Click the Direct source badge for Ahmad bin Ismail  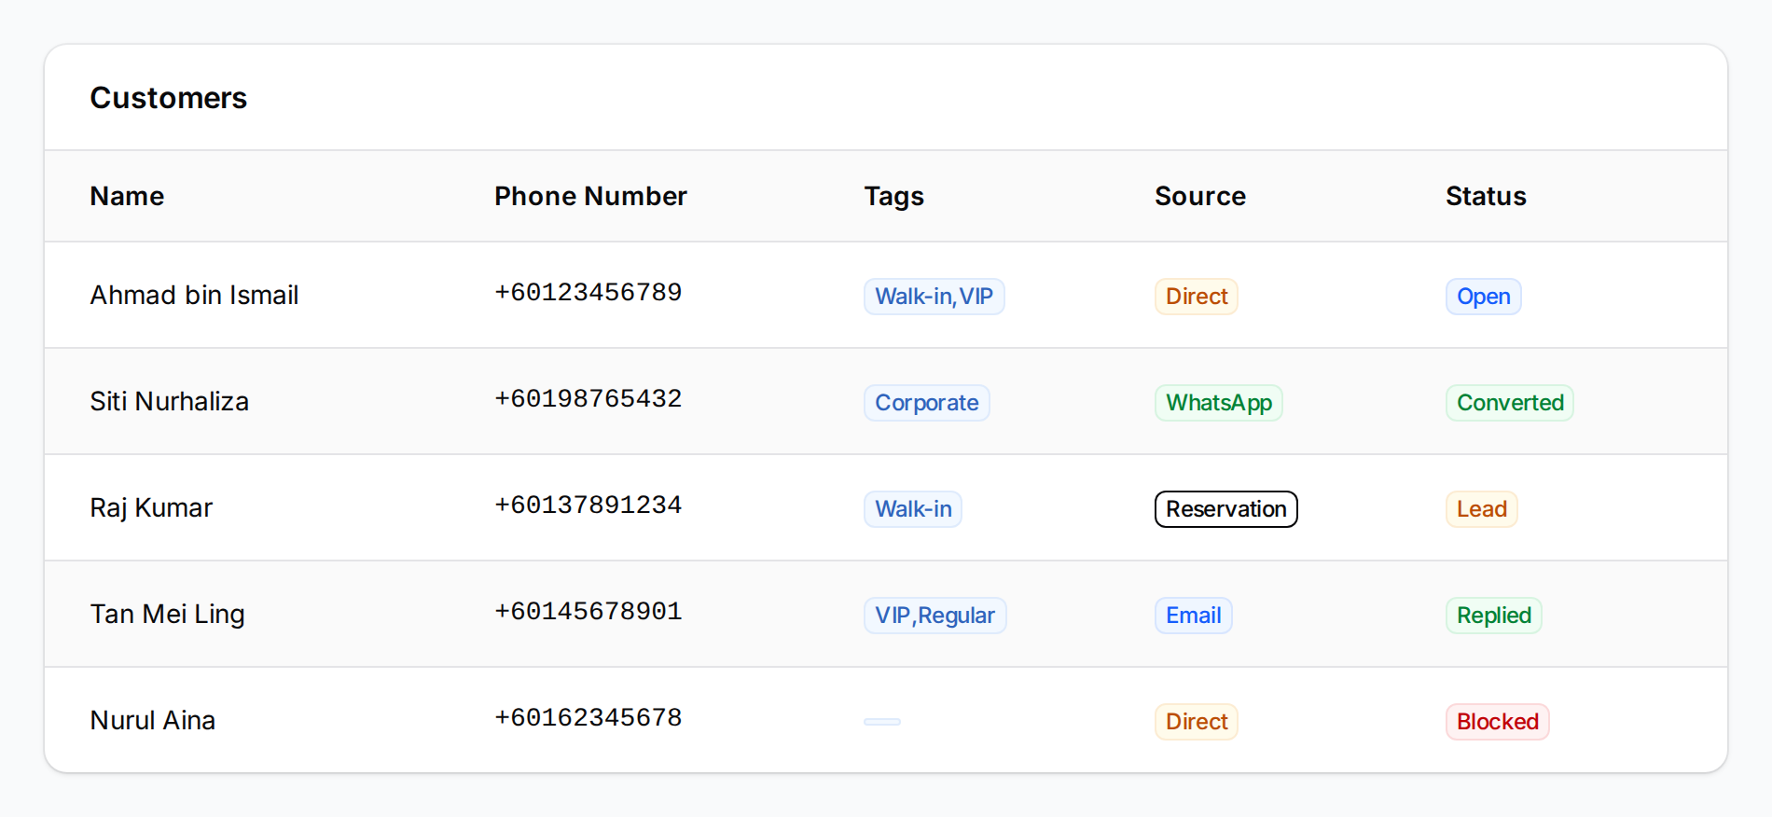pyautogui.click(x=1196, y=296)
